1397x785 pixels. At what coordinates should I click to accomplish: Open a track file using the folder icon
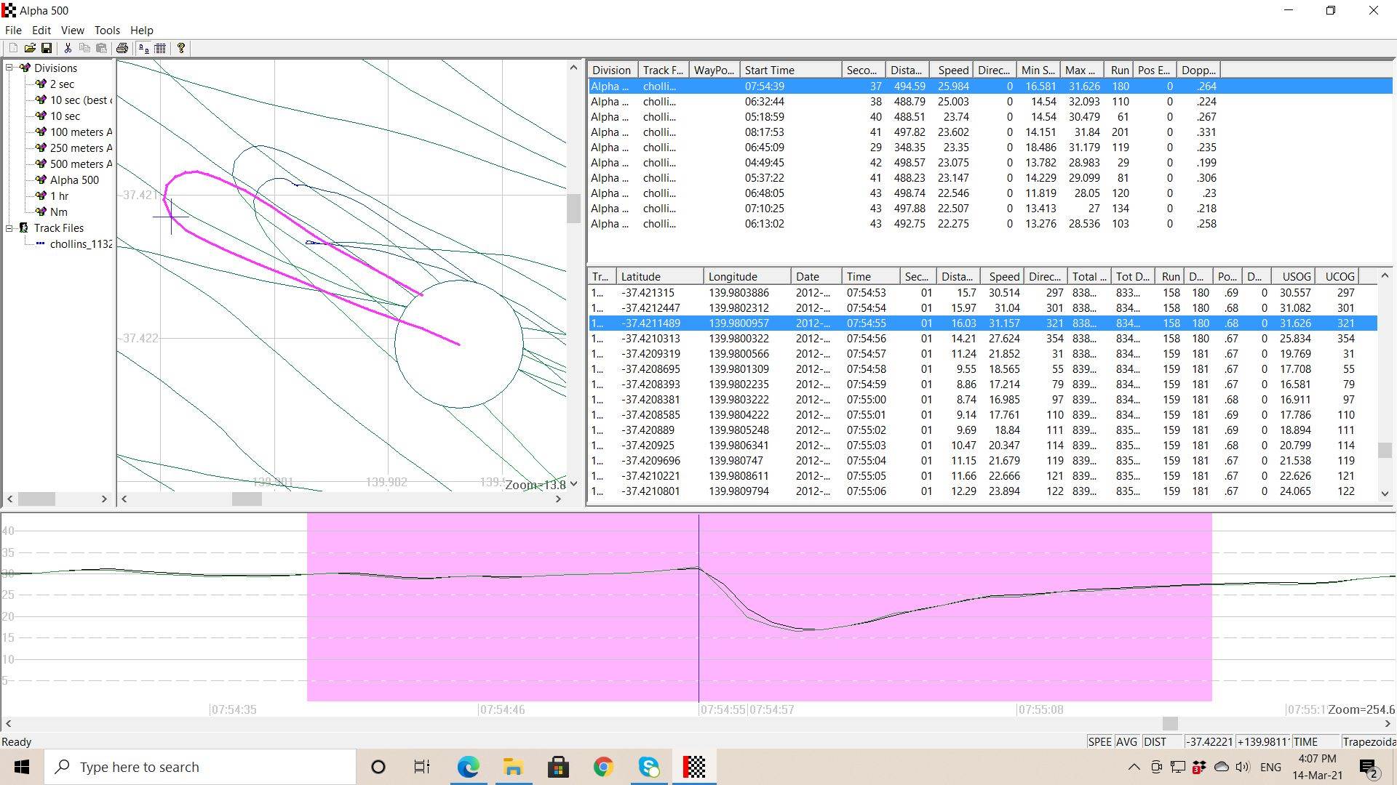pos(30,48)
